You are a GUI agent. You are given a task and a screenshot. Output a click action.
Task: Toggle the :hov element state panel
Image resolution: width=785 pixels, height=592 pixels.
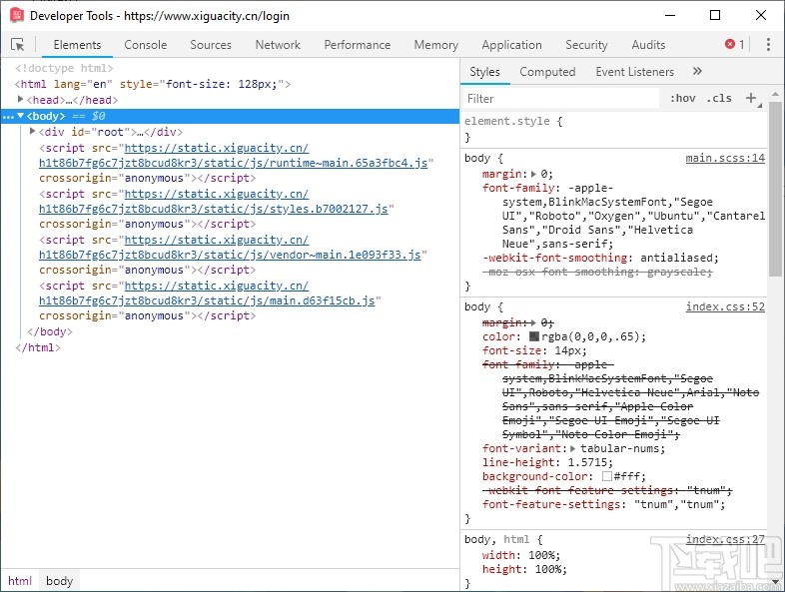point(683,99)
